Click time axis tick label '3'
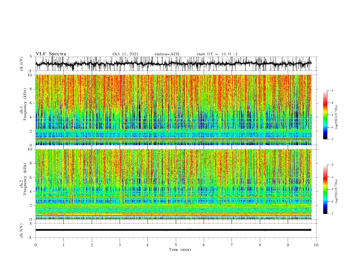The width and height of the screenshot is (356, 275). pyautogui.click(x=120, y=245)
